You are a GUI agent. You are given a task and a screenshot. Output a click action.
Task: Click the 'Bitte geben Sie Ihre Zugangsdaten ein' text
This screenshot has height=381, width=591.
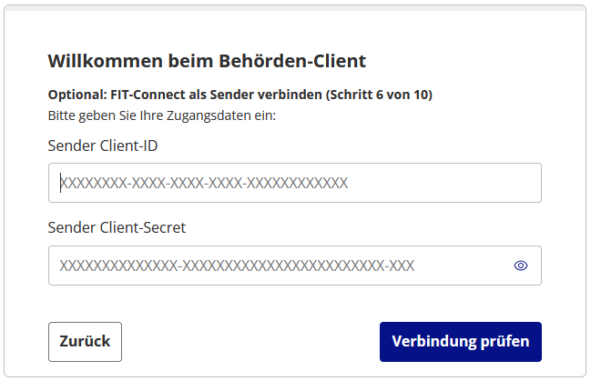click(161, 115)
